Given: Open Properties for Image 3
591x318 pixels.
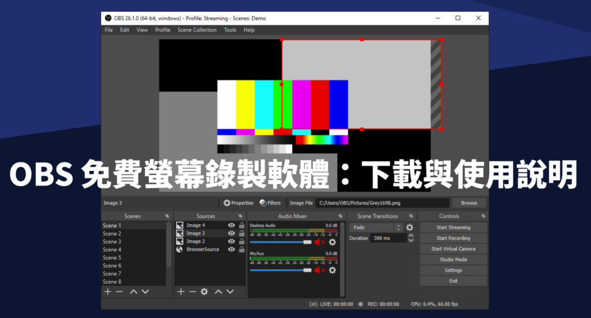Looking at the screenshot, I should (238, 203).
